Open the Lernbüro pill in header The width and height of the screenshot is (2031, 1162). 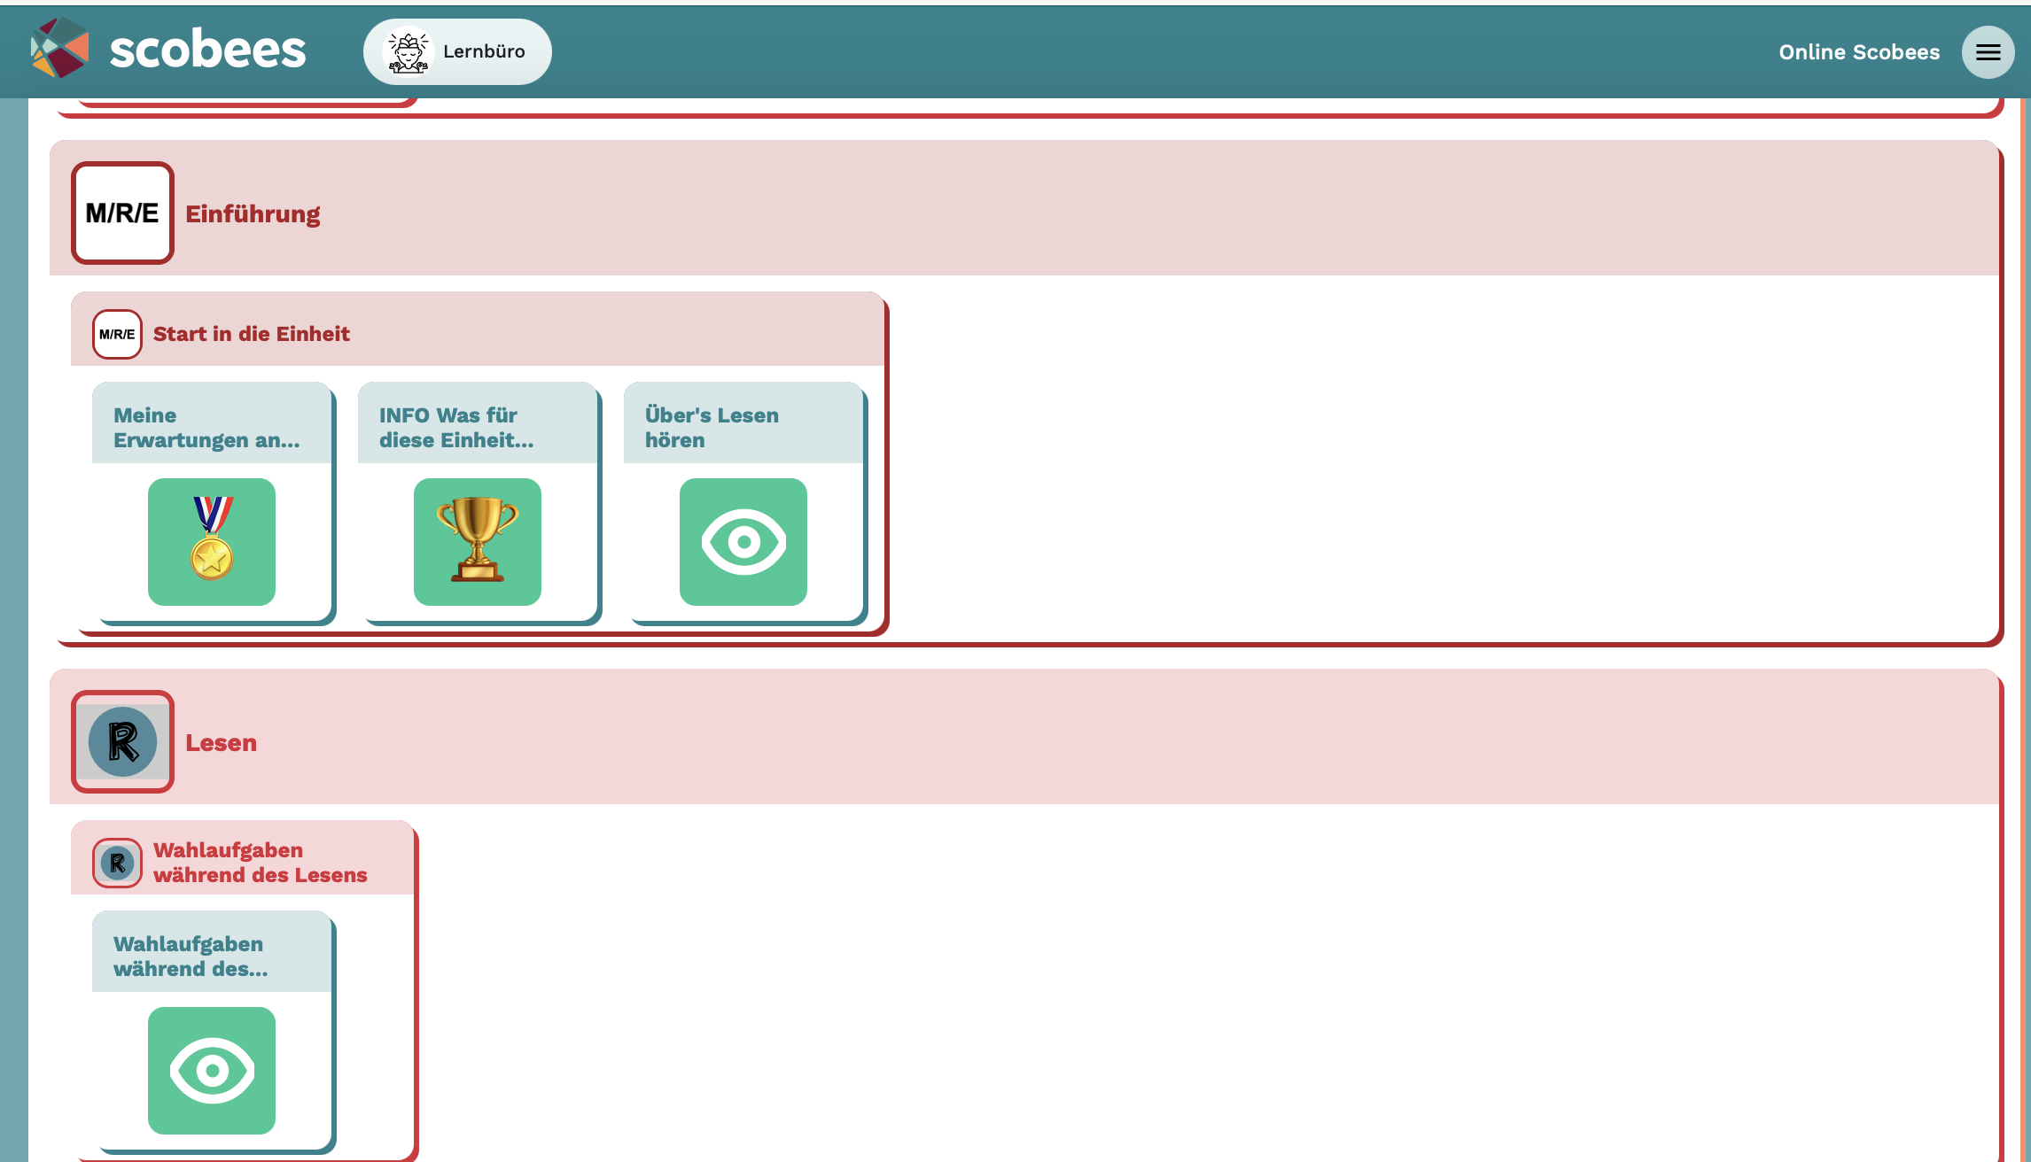pos(484,51)
